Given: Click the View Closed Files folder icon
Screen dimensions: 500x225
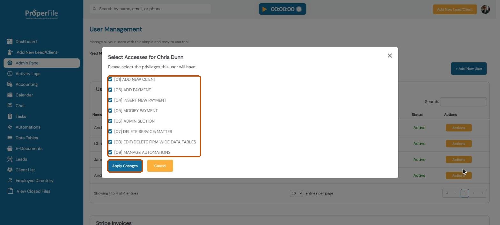Looking at the screenshot, I should point(10,191).
